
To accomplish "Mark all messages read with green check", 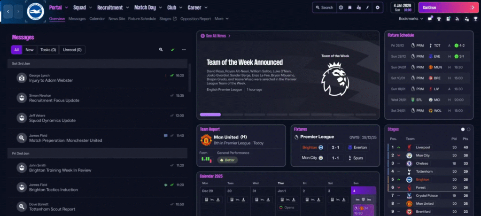I will [x=172, y=50].
